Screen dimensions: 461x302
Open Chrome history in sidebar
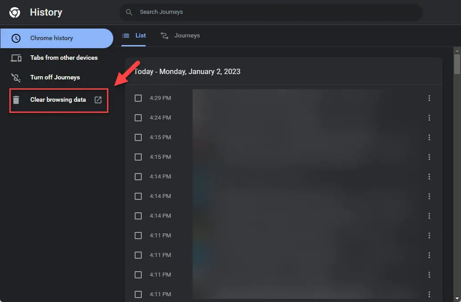pyautogui.click(x=57, y=38)
